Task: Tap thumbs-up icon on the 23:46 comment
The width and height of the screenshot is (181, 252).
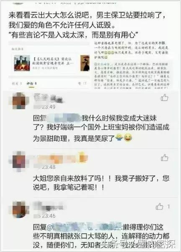Action: (x=159, y=207)
